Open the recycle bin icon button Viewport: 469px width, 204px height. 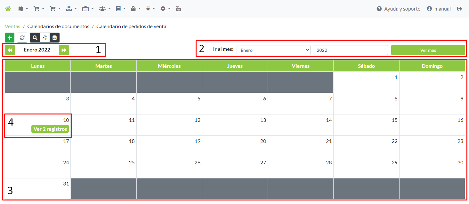point(45,37)
